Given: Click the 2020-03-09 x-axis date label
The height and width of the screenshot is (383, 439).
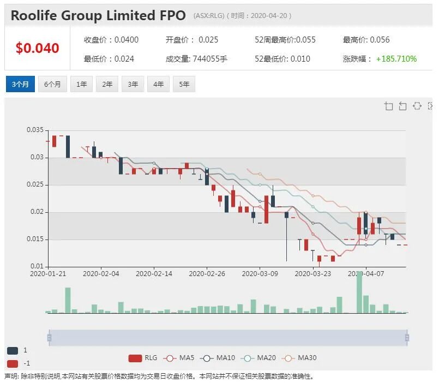Looking at the screenshot, I should point(260,274).
